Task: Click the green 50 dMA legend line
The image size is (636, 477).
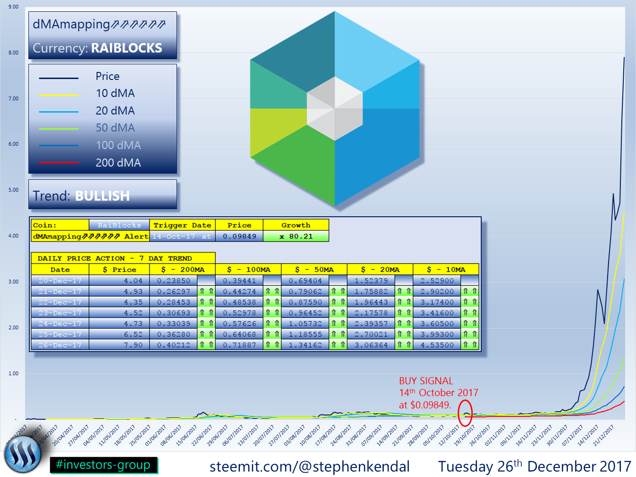Action: [59, 129]
